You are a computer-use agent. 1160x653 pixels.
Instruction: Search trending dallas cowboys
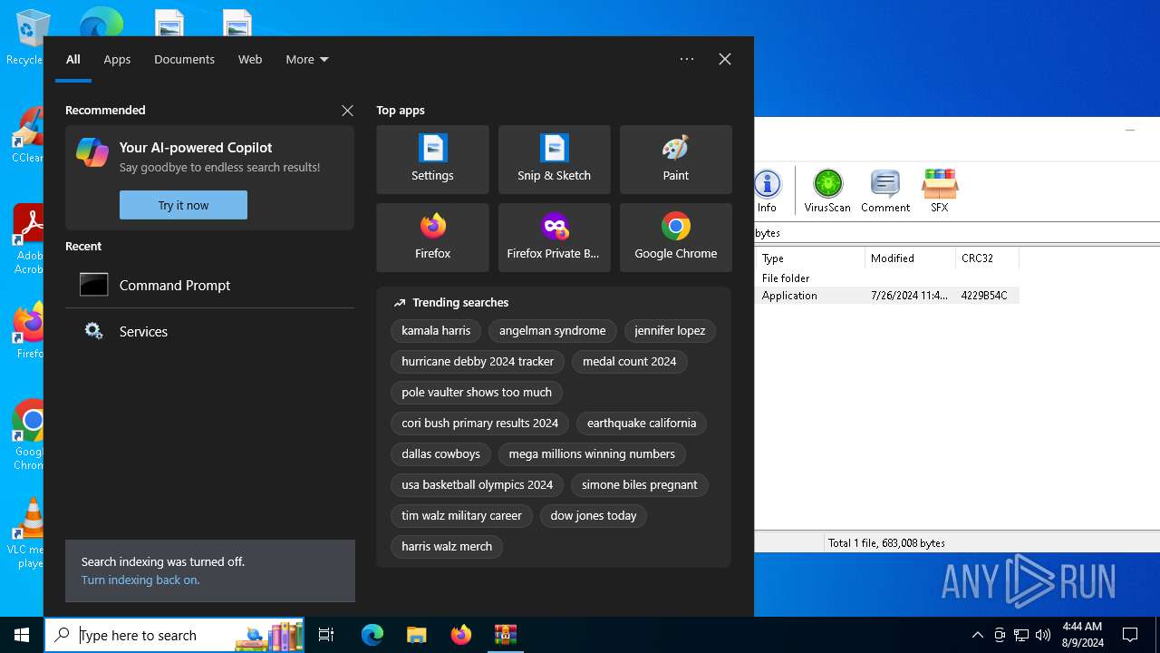tap(440, 454)
